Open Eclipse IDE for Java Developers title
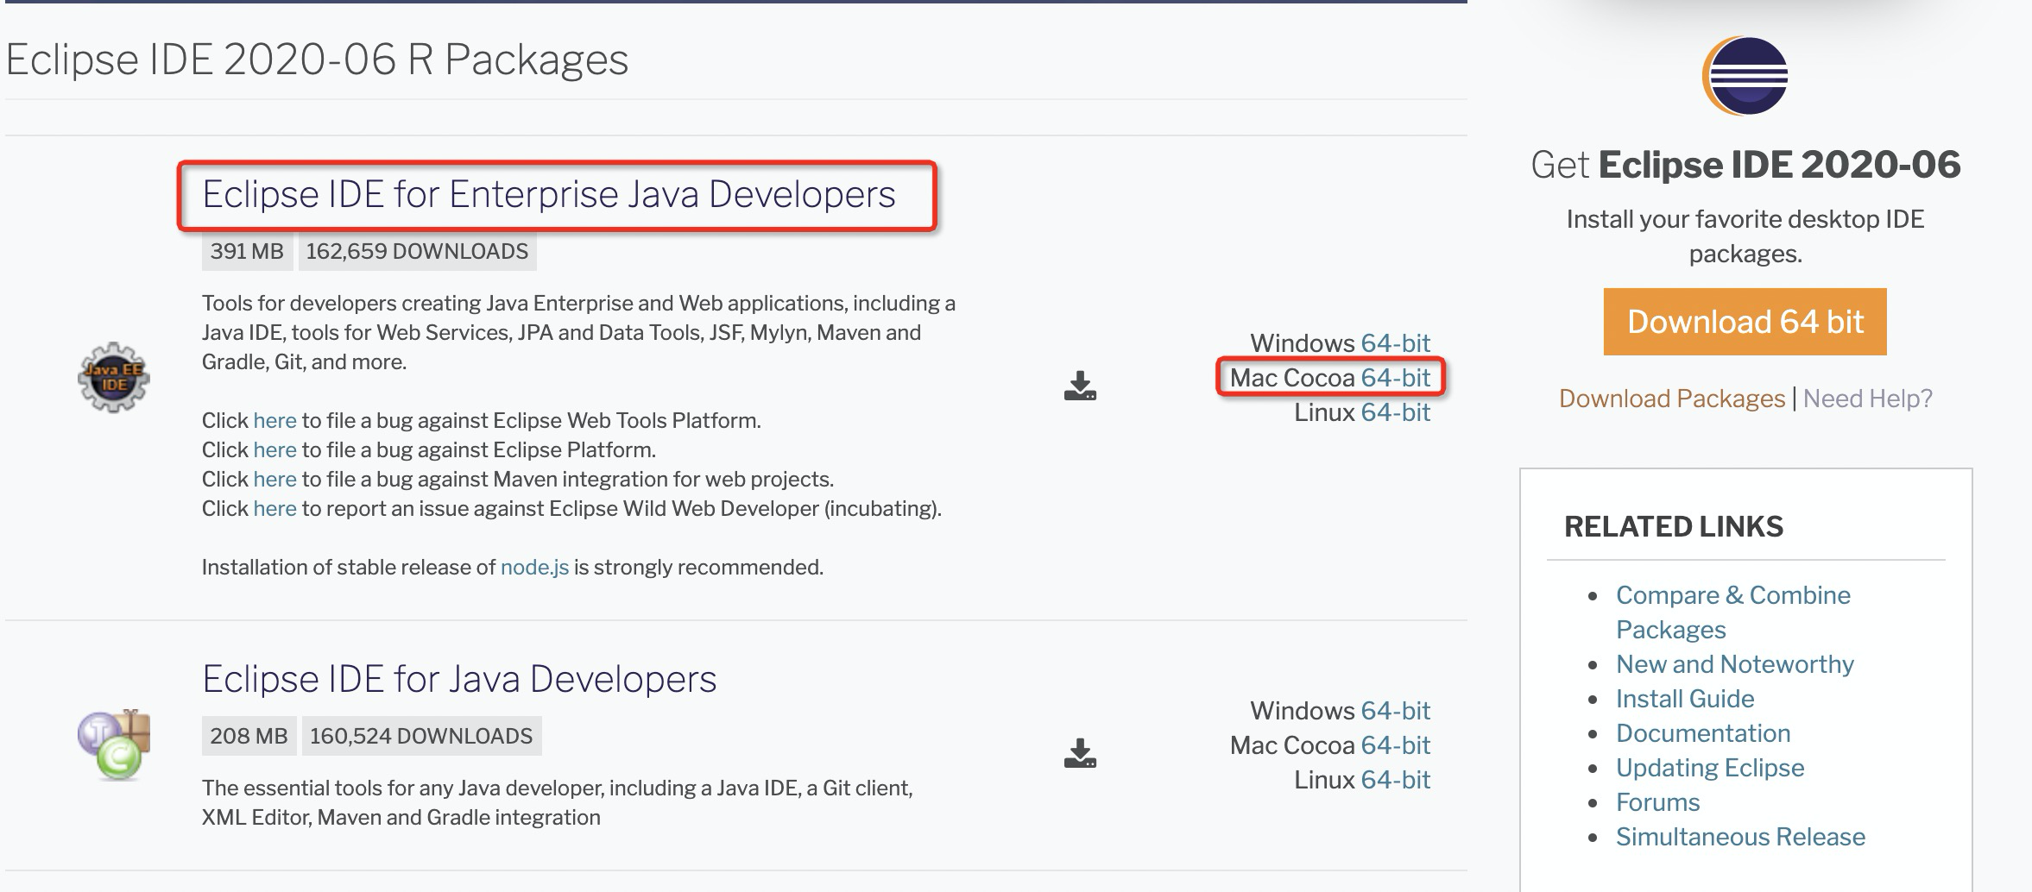 (x=459, y=679)
